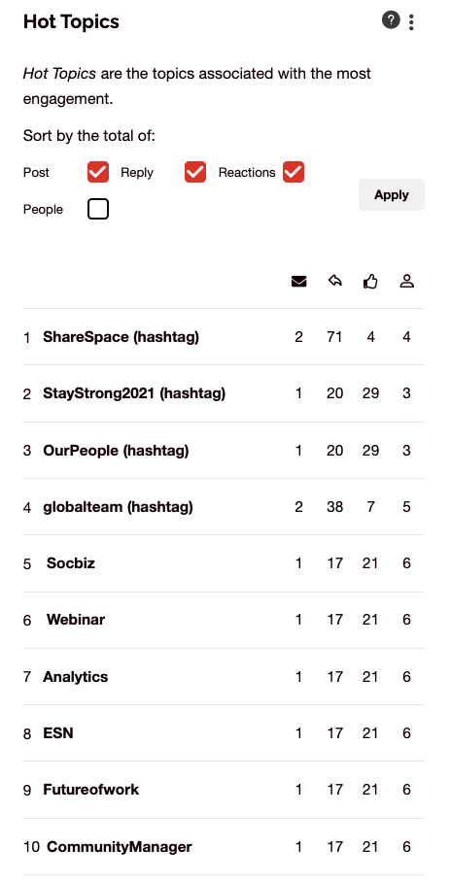
Task: Click the envelope posts column icon
Action: [299, 282]
